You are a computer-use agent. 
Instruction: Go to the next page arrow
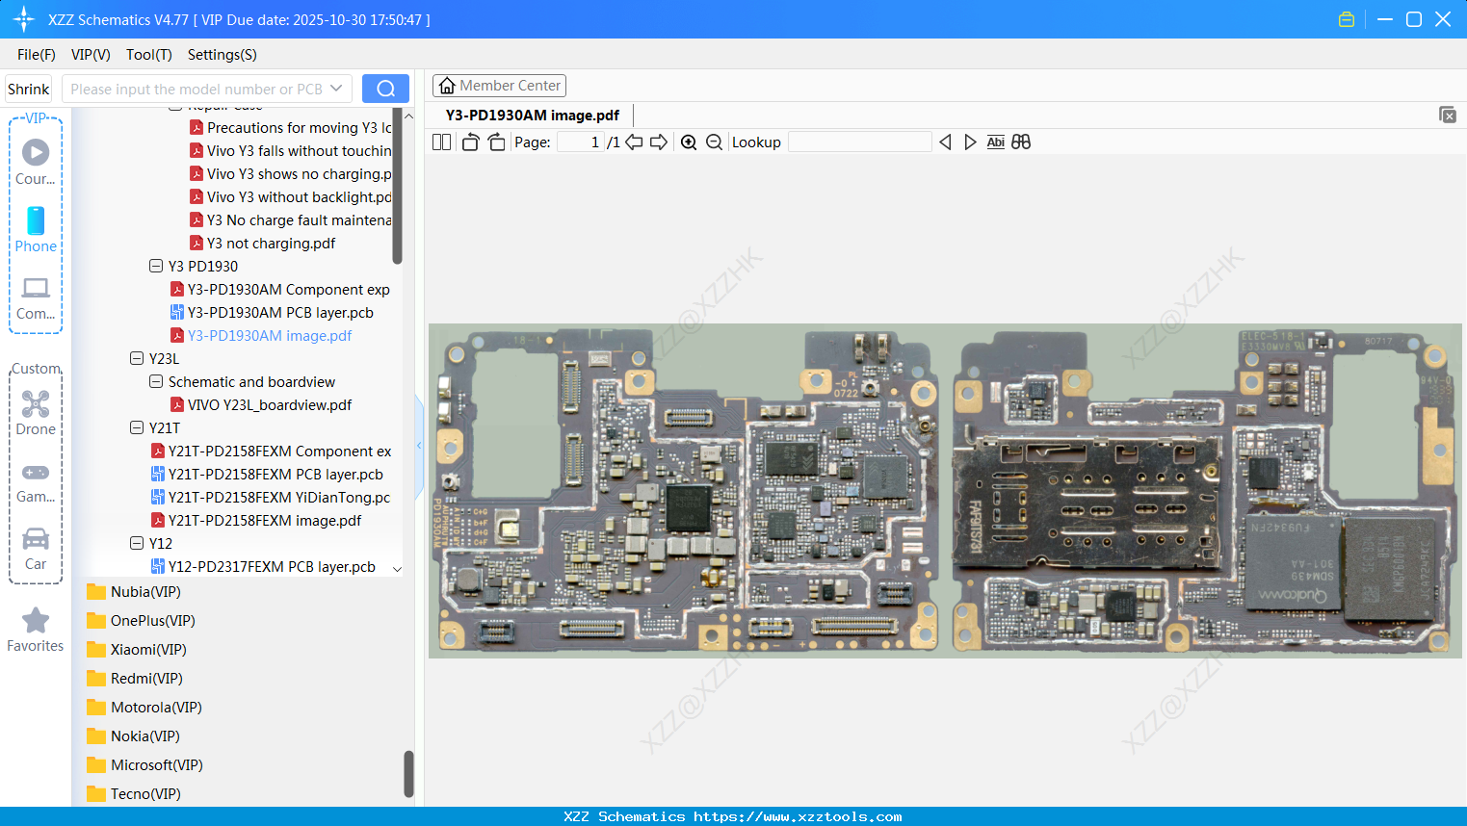coord(659,142)
